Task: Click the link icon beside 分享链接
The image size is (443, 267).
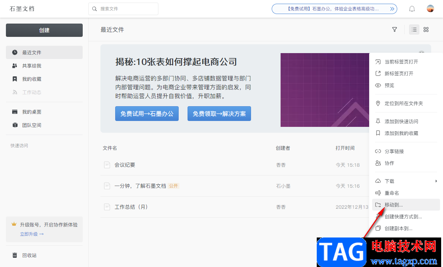Action: [378, 151]
